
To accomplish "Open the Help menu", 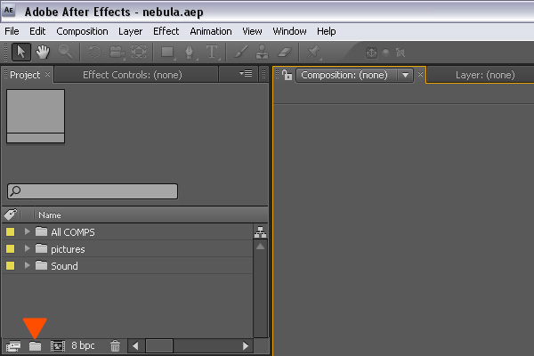I will pos(327,31).
